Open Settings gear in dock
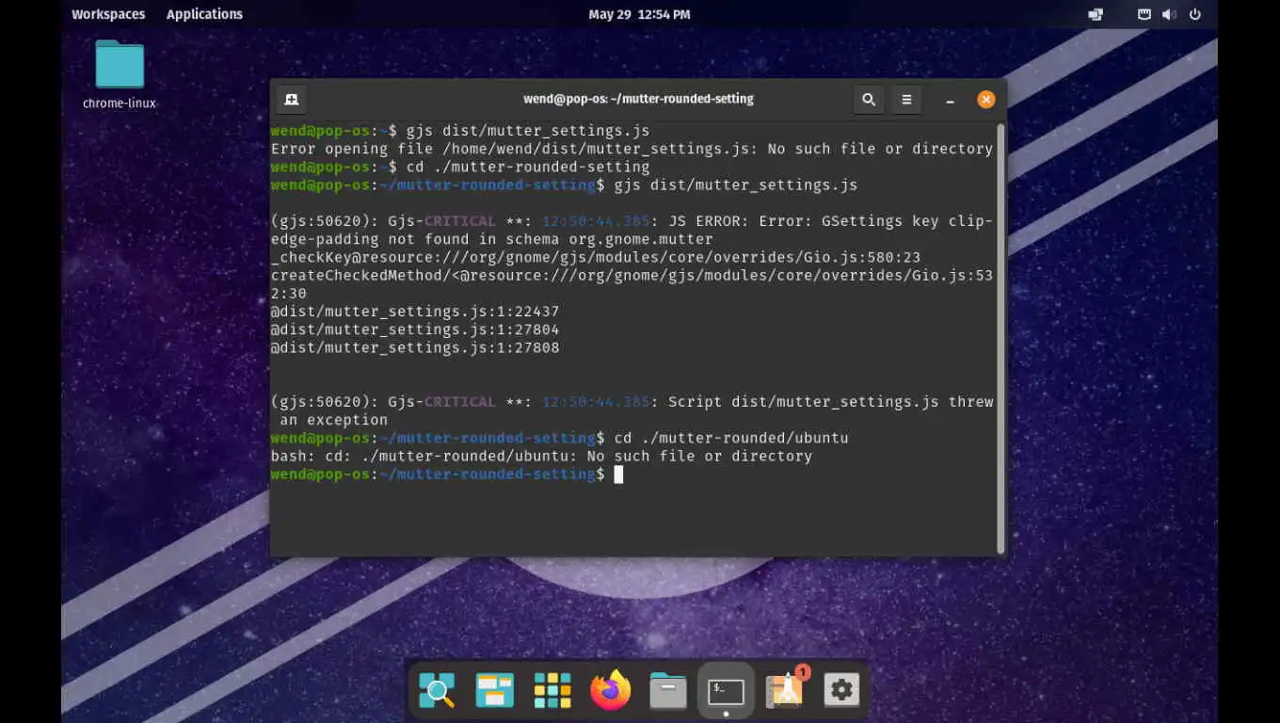Viewport: 1280px width, 723px height. click(x=841, y=691)
